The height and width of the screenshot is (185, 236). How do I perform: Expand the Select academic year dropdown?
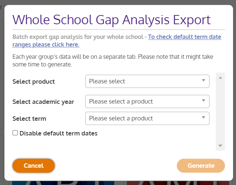tap(147, 101)
